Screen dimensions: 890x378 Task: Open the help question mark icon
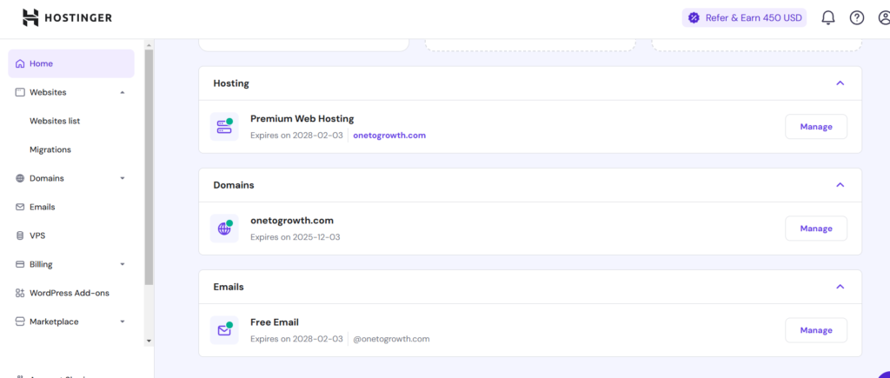coord(856,17)
